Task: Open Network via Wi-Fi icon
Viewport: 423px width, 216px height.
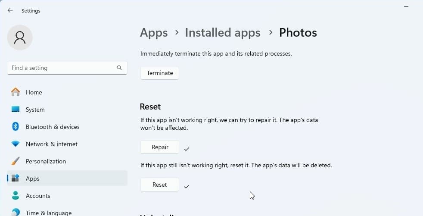Action: click(x=16, y=144)
